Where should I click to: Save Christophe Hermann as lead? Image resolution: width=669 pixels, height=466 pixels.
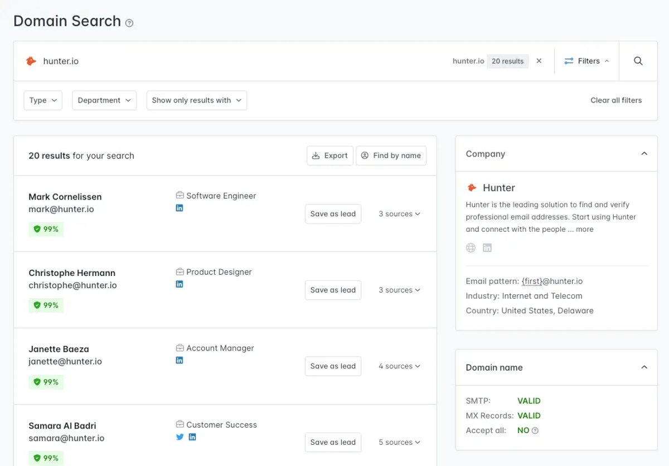(x=333, y=290)
